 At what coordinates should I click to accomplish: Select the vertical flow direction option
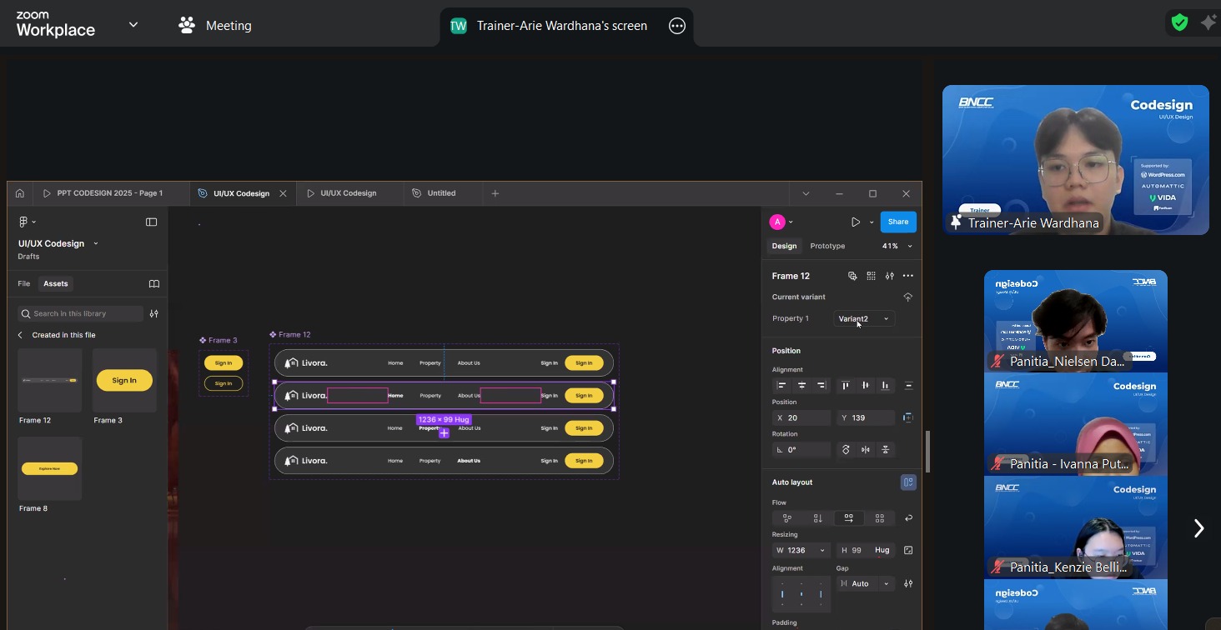817,518
